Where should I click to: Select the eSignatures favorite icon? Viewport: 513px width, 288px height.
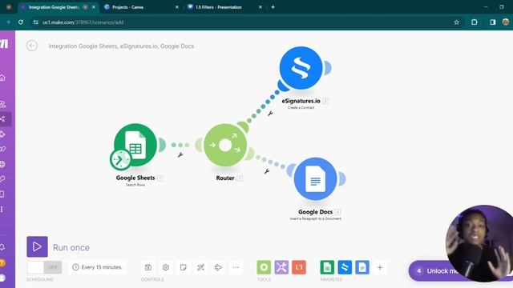click(x=345, y=267)
